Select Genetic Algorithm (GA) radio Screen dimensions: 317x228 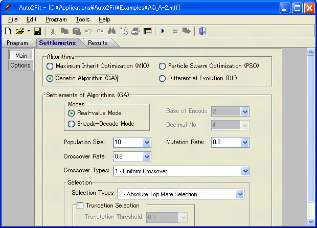50,78
